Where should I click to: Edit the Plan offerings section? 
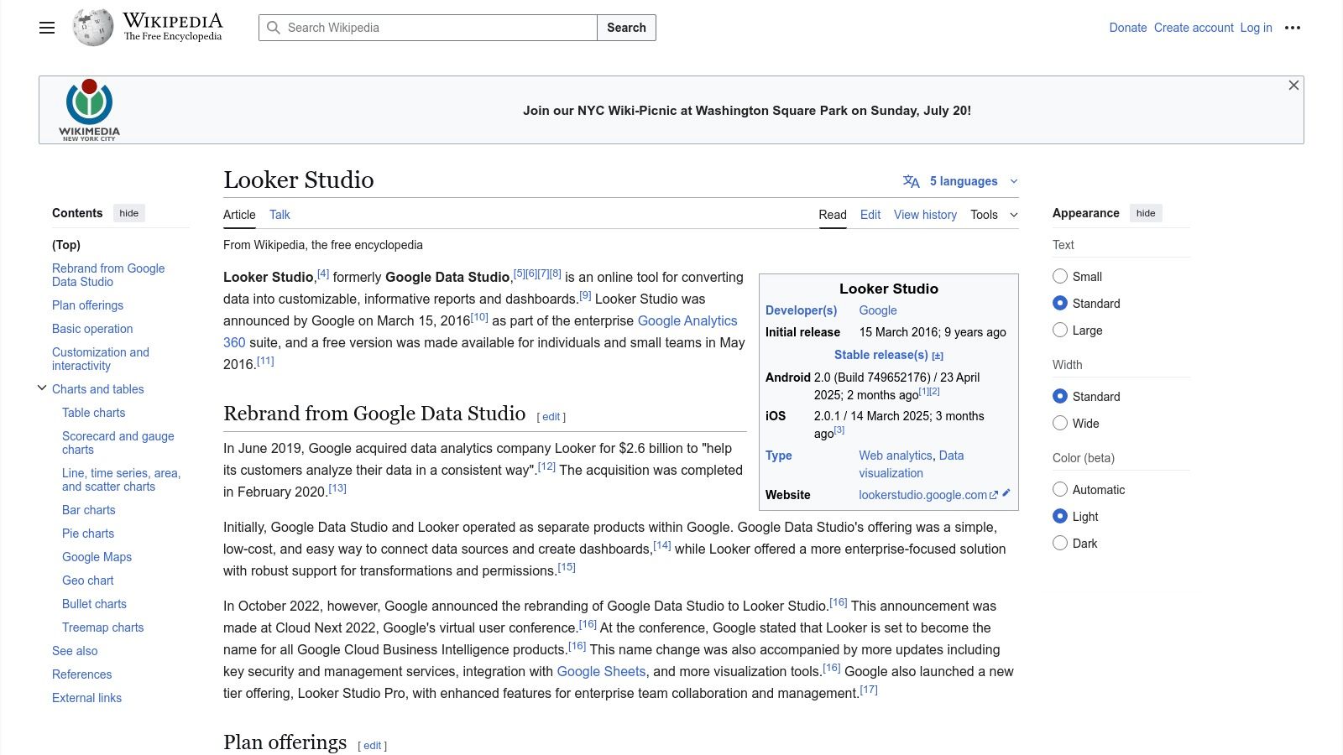point(372,746)
